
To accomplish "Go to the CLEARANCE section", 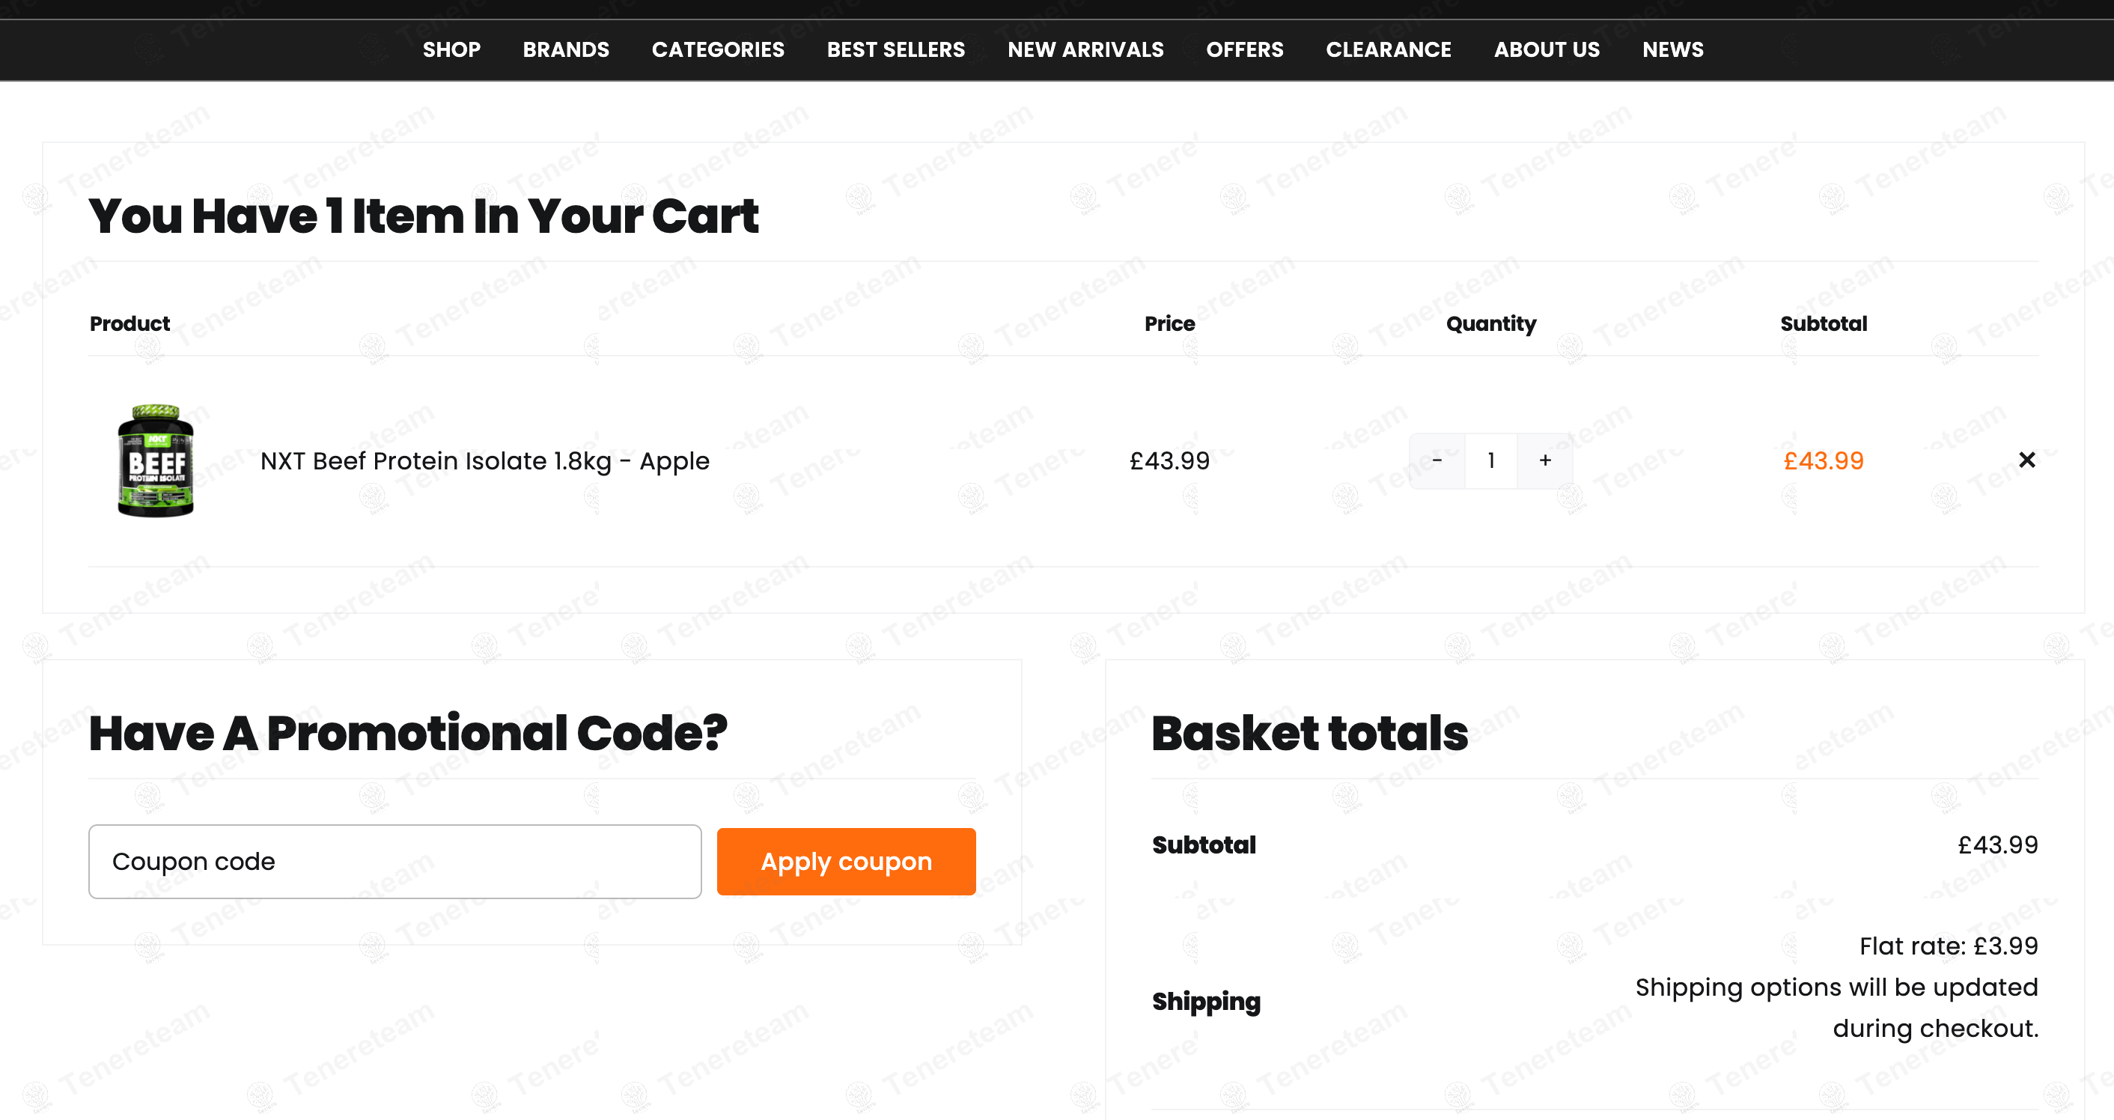I will pos(1389,49).
